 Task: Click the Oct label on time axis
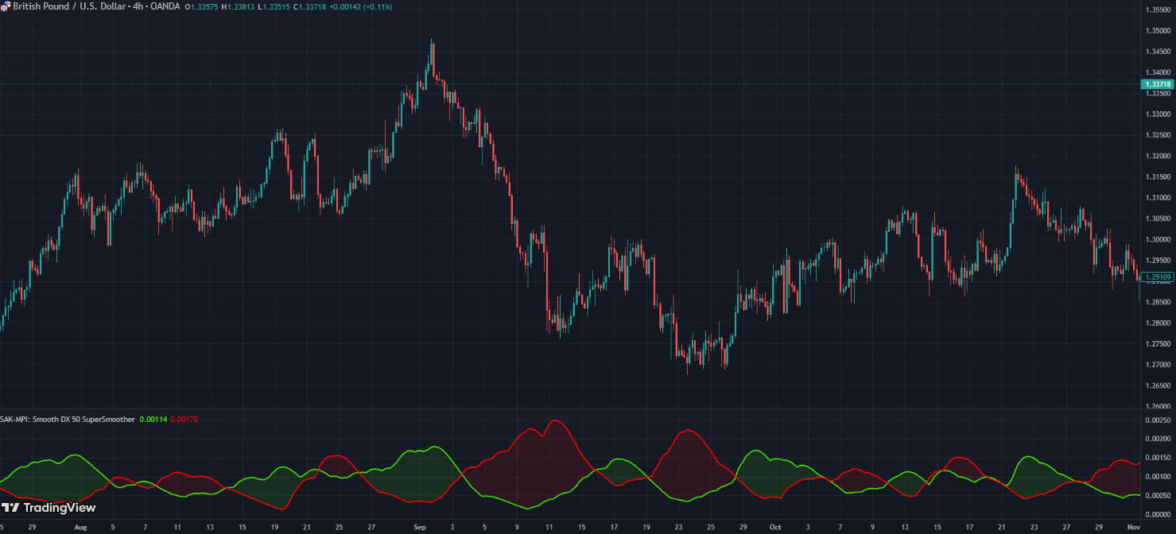pos(775,526)
